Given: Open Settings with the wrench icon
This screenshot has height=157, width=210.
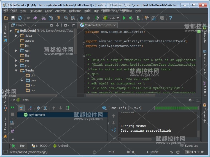Looking at the screenshot, I should tap(147, 18).
